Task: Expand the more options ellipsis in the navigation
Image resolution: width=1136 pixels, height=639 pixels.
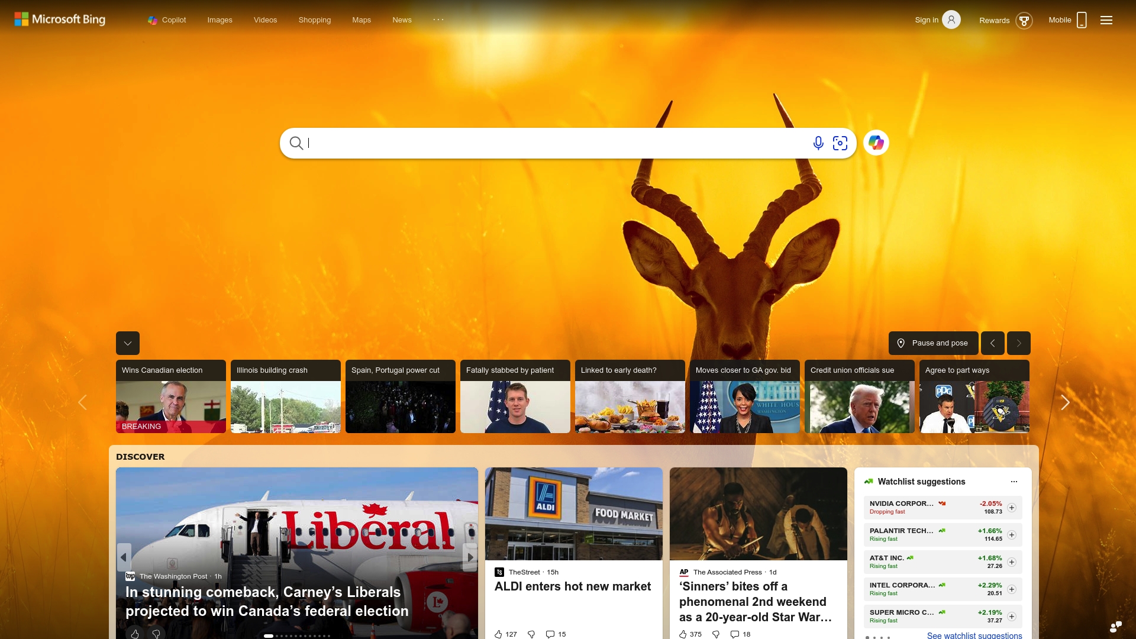Action: click(x=438, y=20)
